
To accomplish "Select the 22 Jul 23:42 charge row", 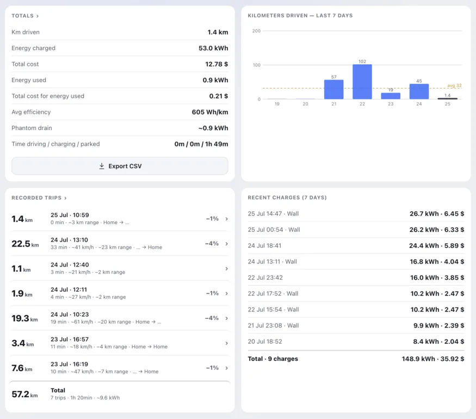I will 356,278.
